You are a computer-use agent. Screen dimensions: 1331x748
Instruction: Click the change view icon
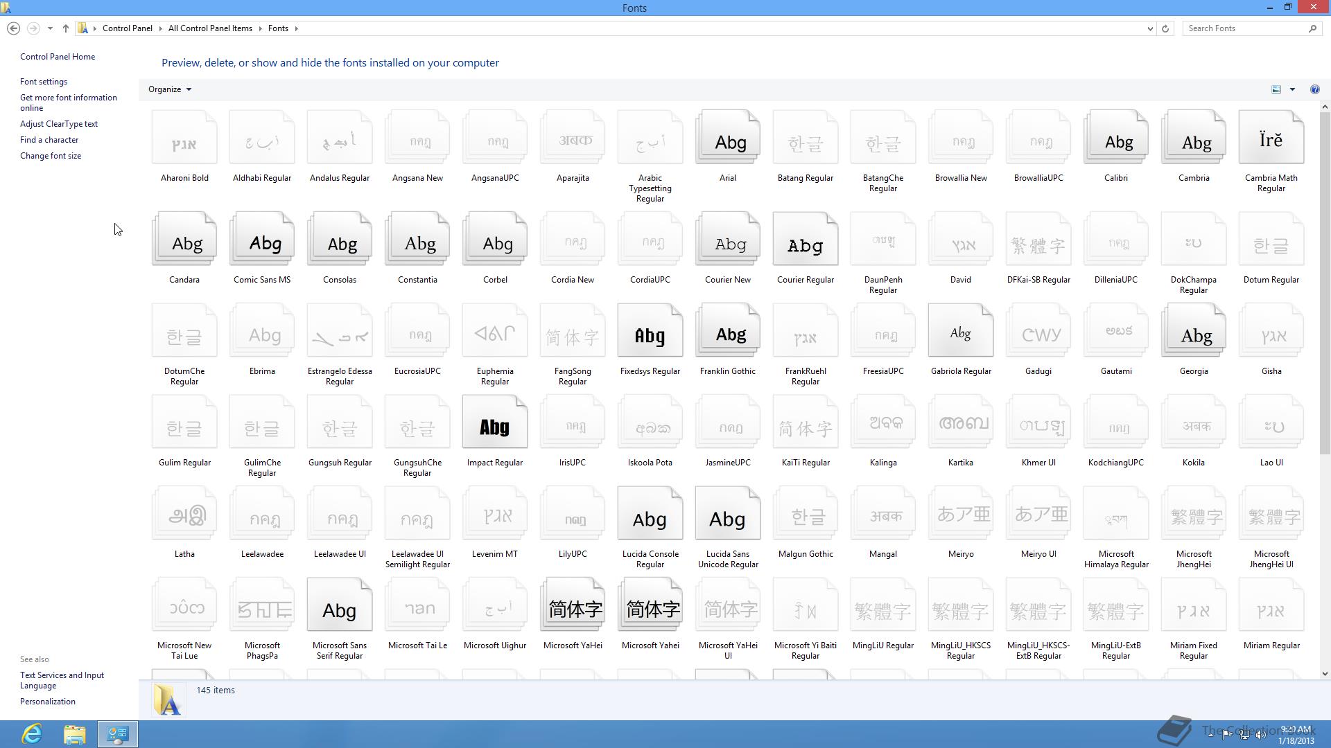[x=1276, y=89]
